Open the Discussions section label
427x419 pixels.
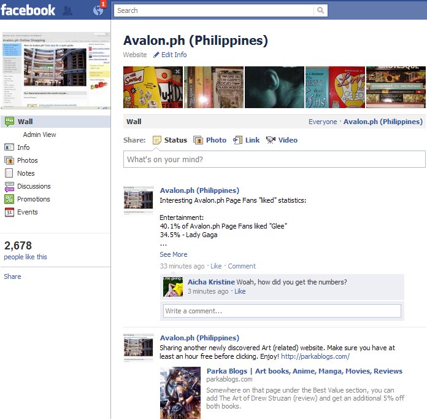coord(34,186)
